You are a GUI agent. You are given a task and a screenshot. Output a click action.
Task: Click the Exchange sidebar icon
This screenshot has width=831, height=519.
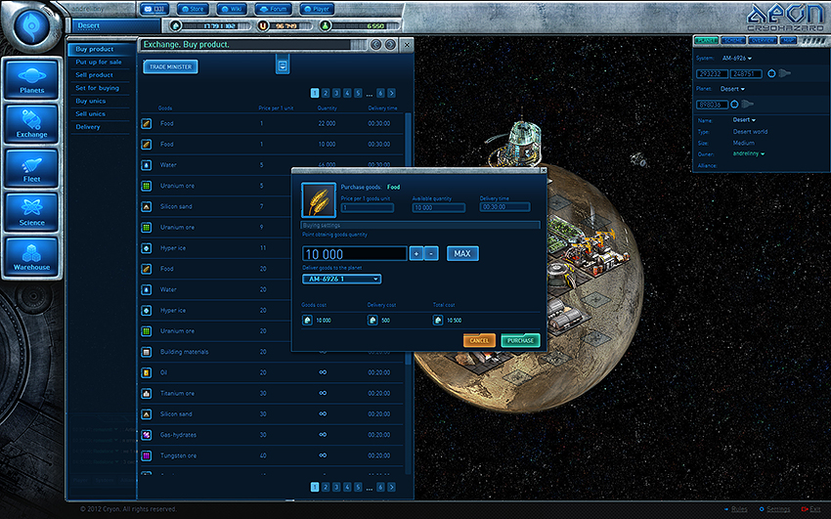pyautogui.click(x=31, y=124)
